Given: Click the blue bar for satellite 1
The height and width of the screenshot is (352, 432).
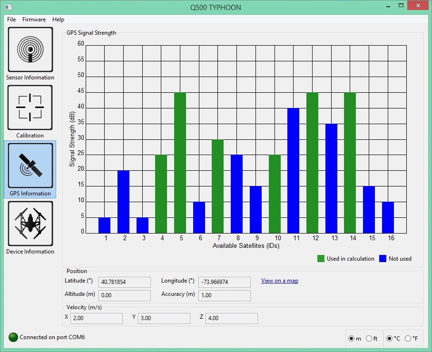Looking at the screenshot, I should tap(104, 225).
